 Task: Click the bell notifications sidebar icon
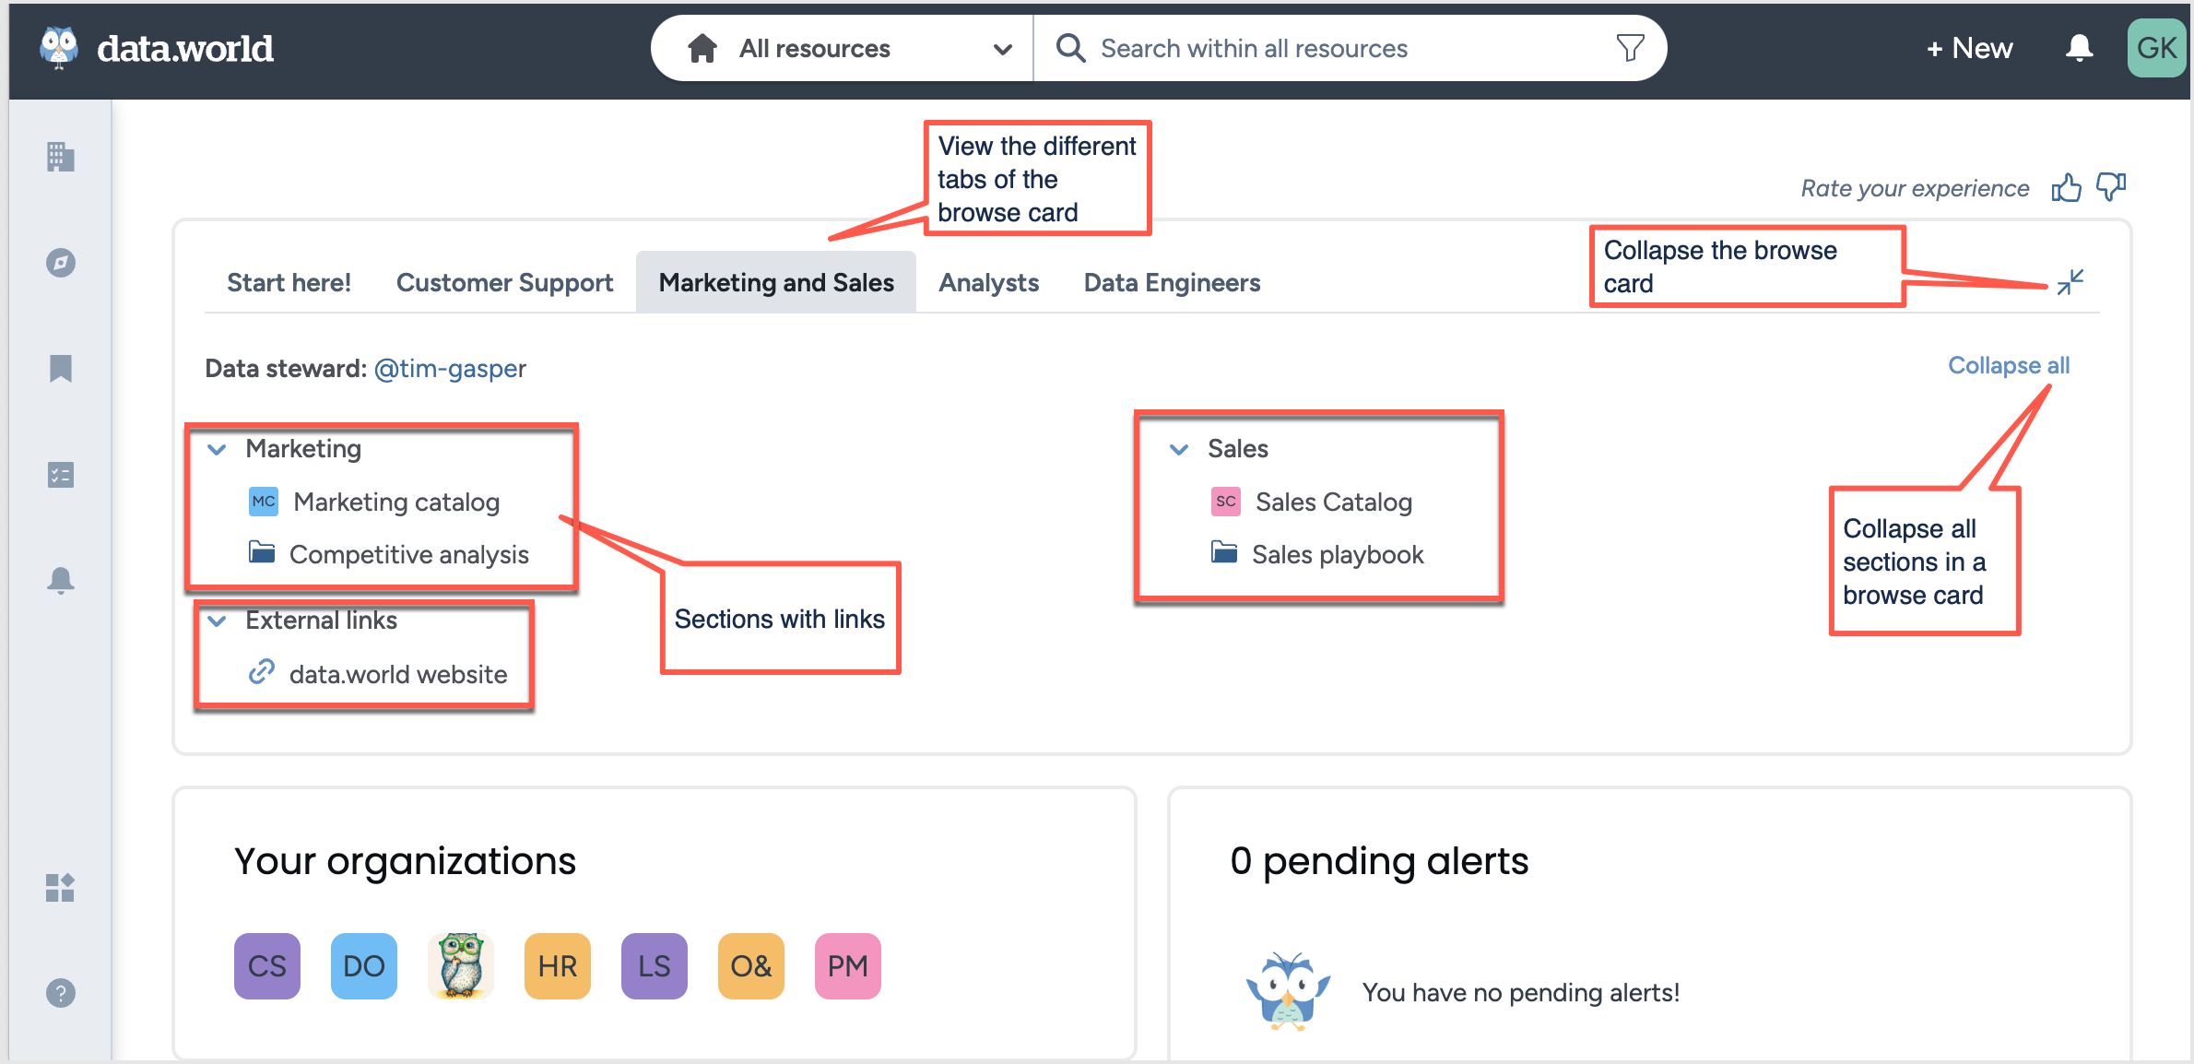[x=57, y=578]
